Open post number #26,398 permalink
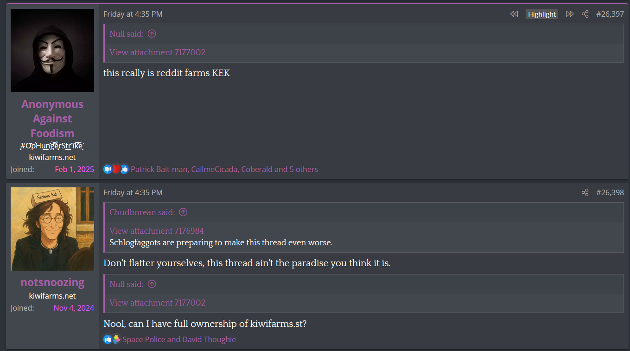 [x=610, y=192]
